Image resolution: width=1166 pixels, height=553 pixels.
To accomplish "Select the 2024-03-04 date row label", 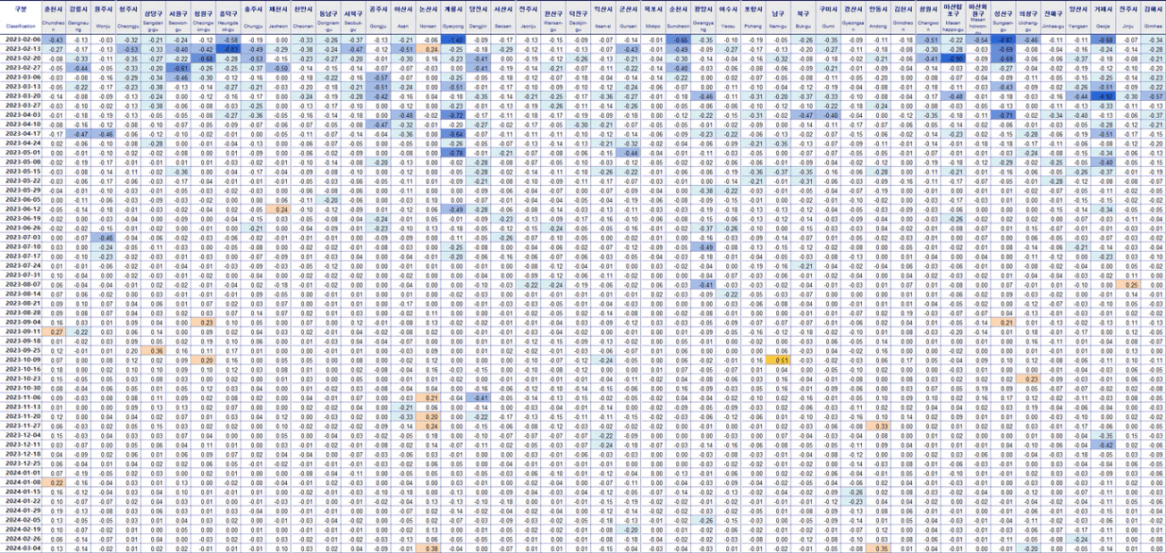I will click(x=21, y=549).
